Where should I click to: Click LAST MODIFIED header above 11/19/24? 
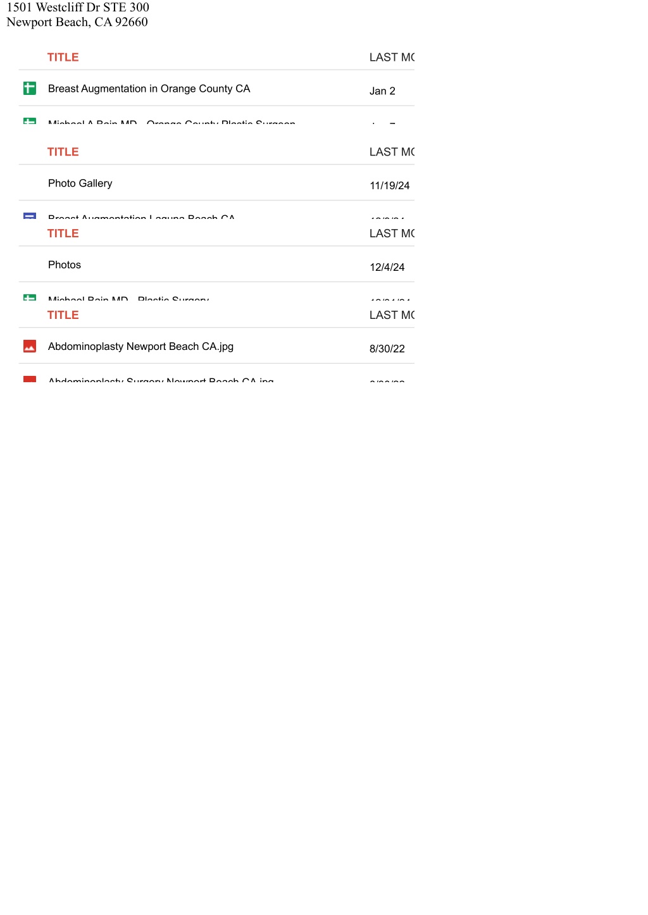coord(392,152)
